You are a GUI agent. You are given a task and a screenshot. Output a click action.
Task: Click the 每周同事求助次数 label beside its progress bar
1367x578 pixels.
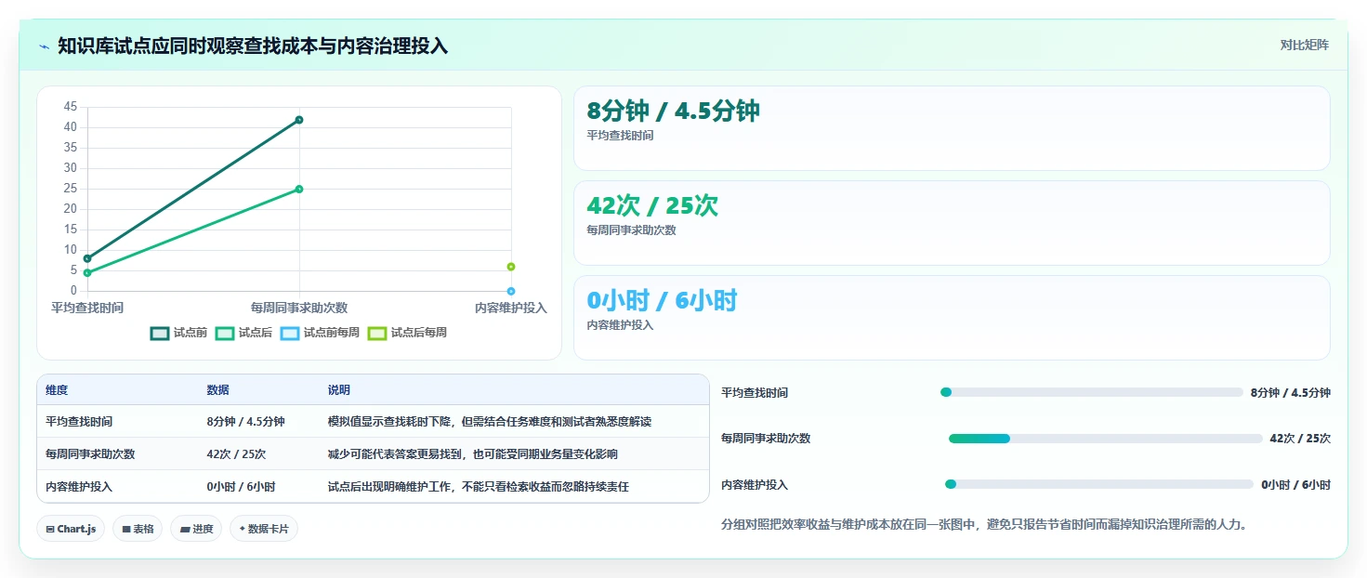pos(766,439)
